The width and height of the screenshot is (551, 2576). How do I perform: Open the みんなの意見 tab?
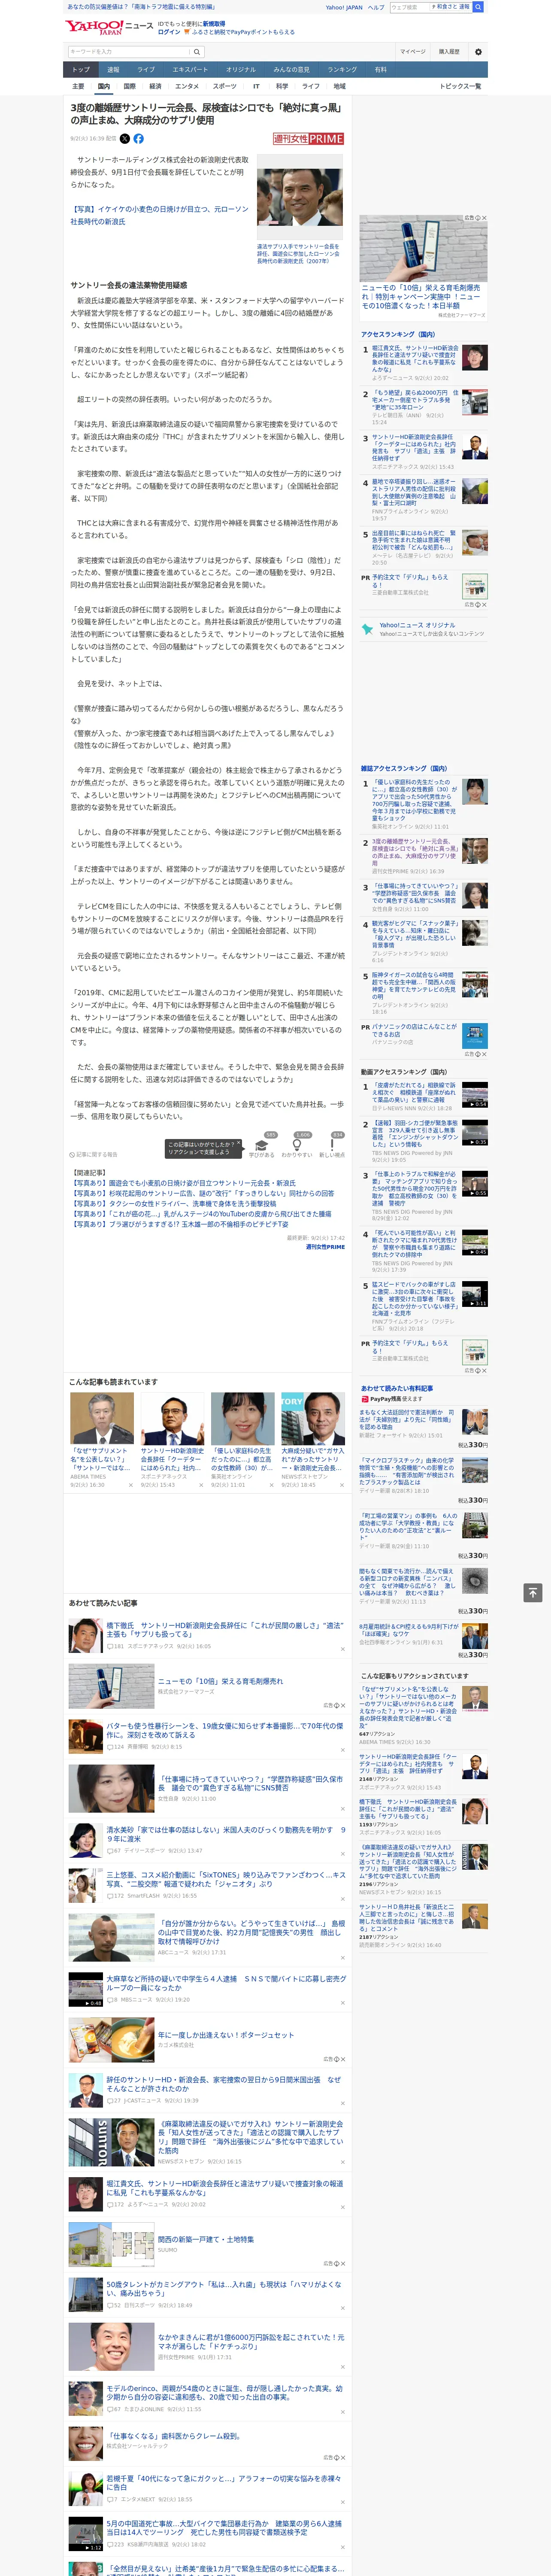click(x=292, y=70)
